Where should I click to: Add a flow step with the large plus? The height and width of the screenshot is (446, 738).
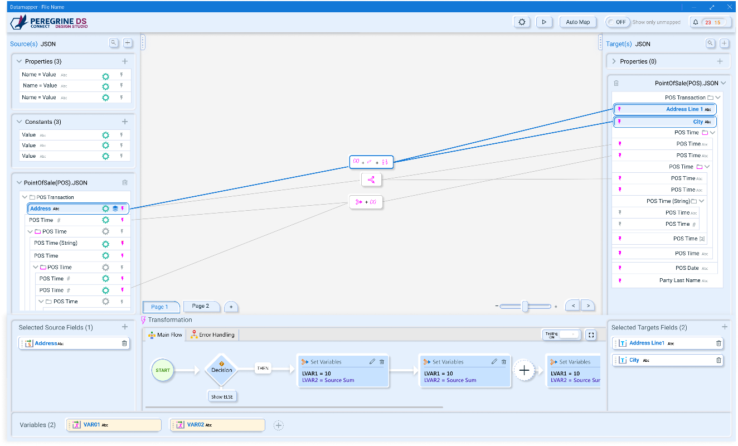pos(524,370)
